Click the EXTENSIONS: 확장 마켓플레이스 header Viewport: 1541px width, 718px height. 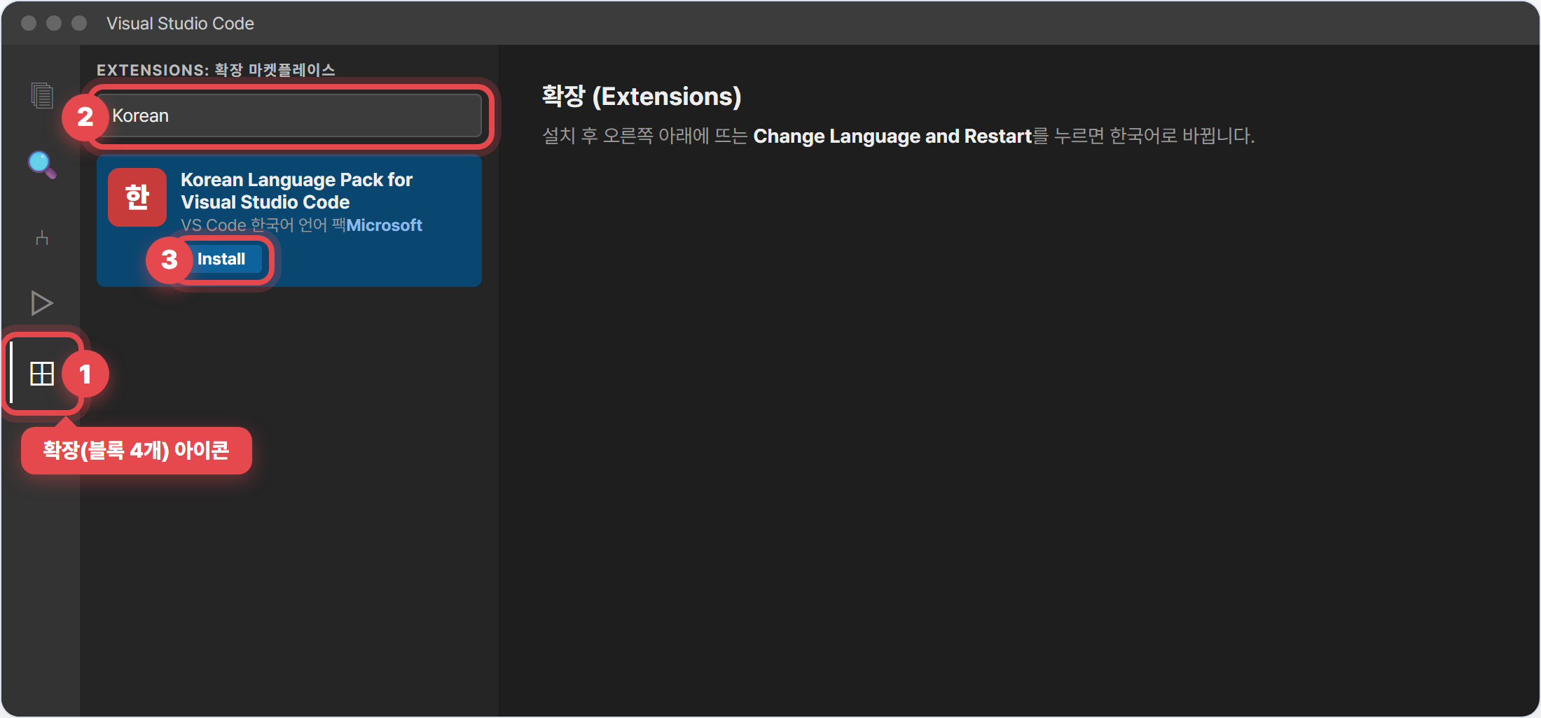click(x=216, y=70)
